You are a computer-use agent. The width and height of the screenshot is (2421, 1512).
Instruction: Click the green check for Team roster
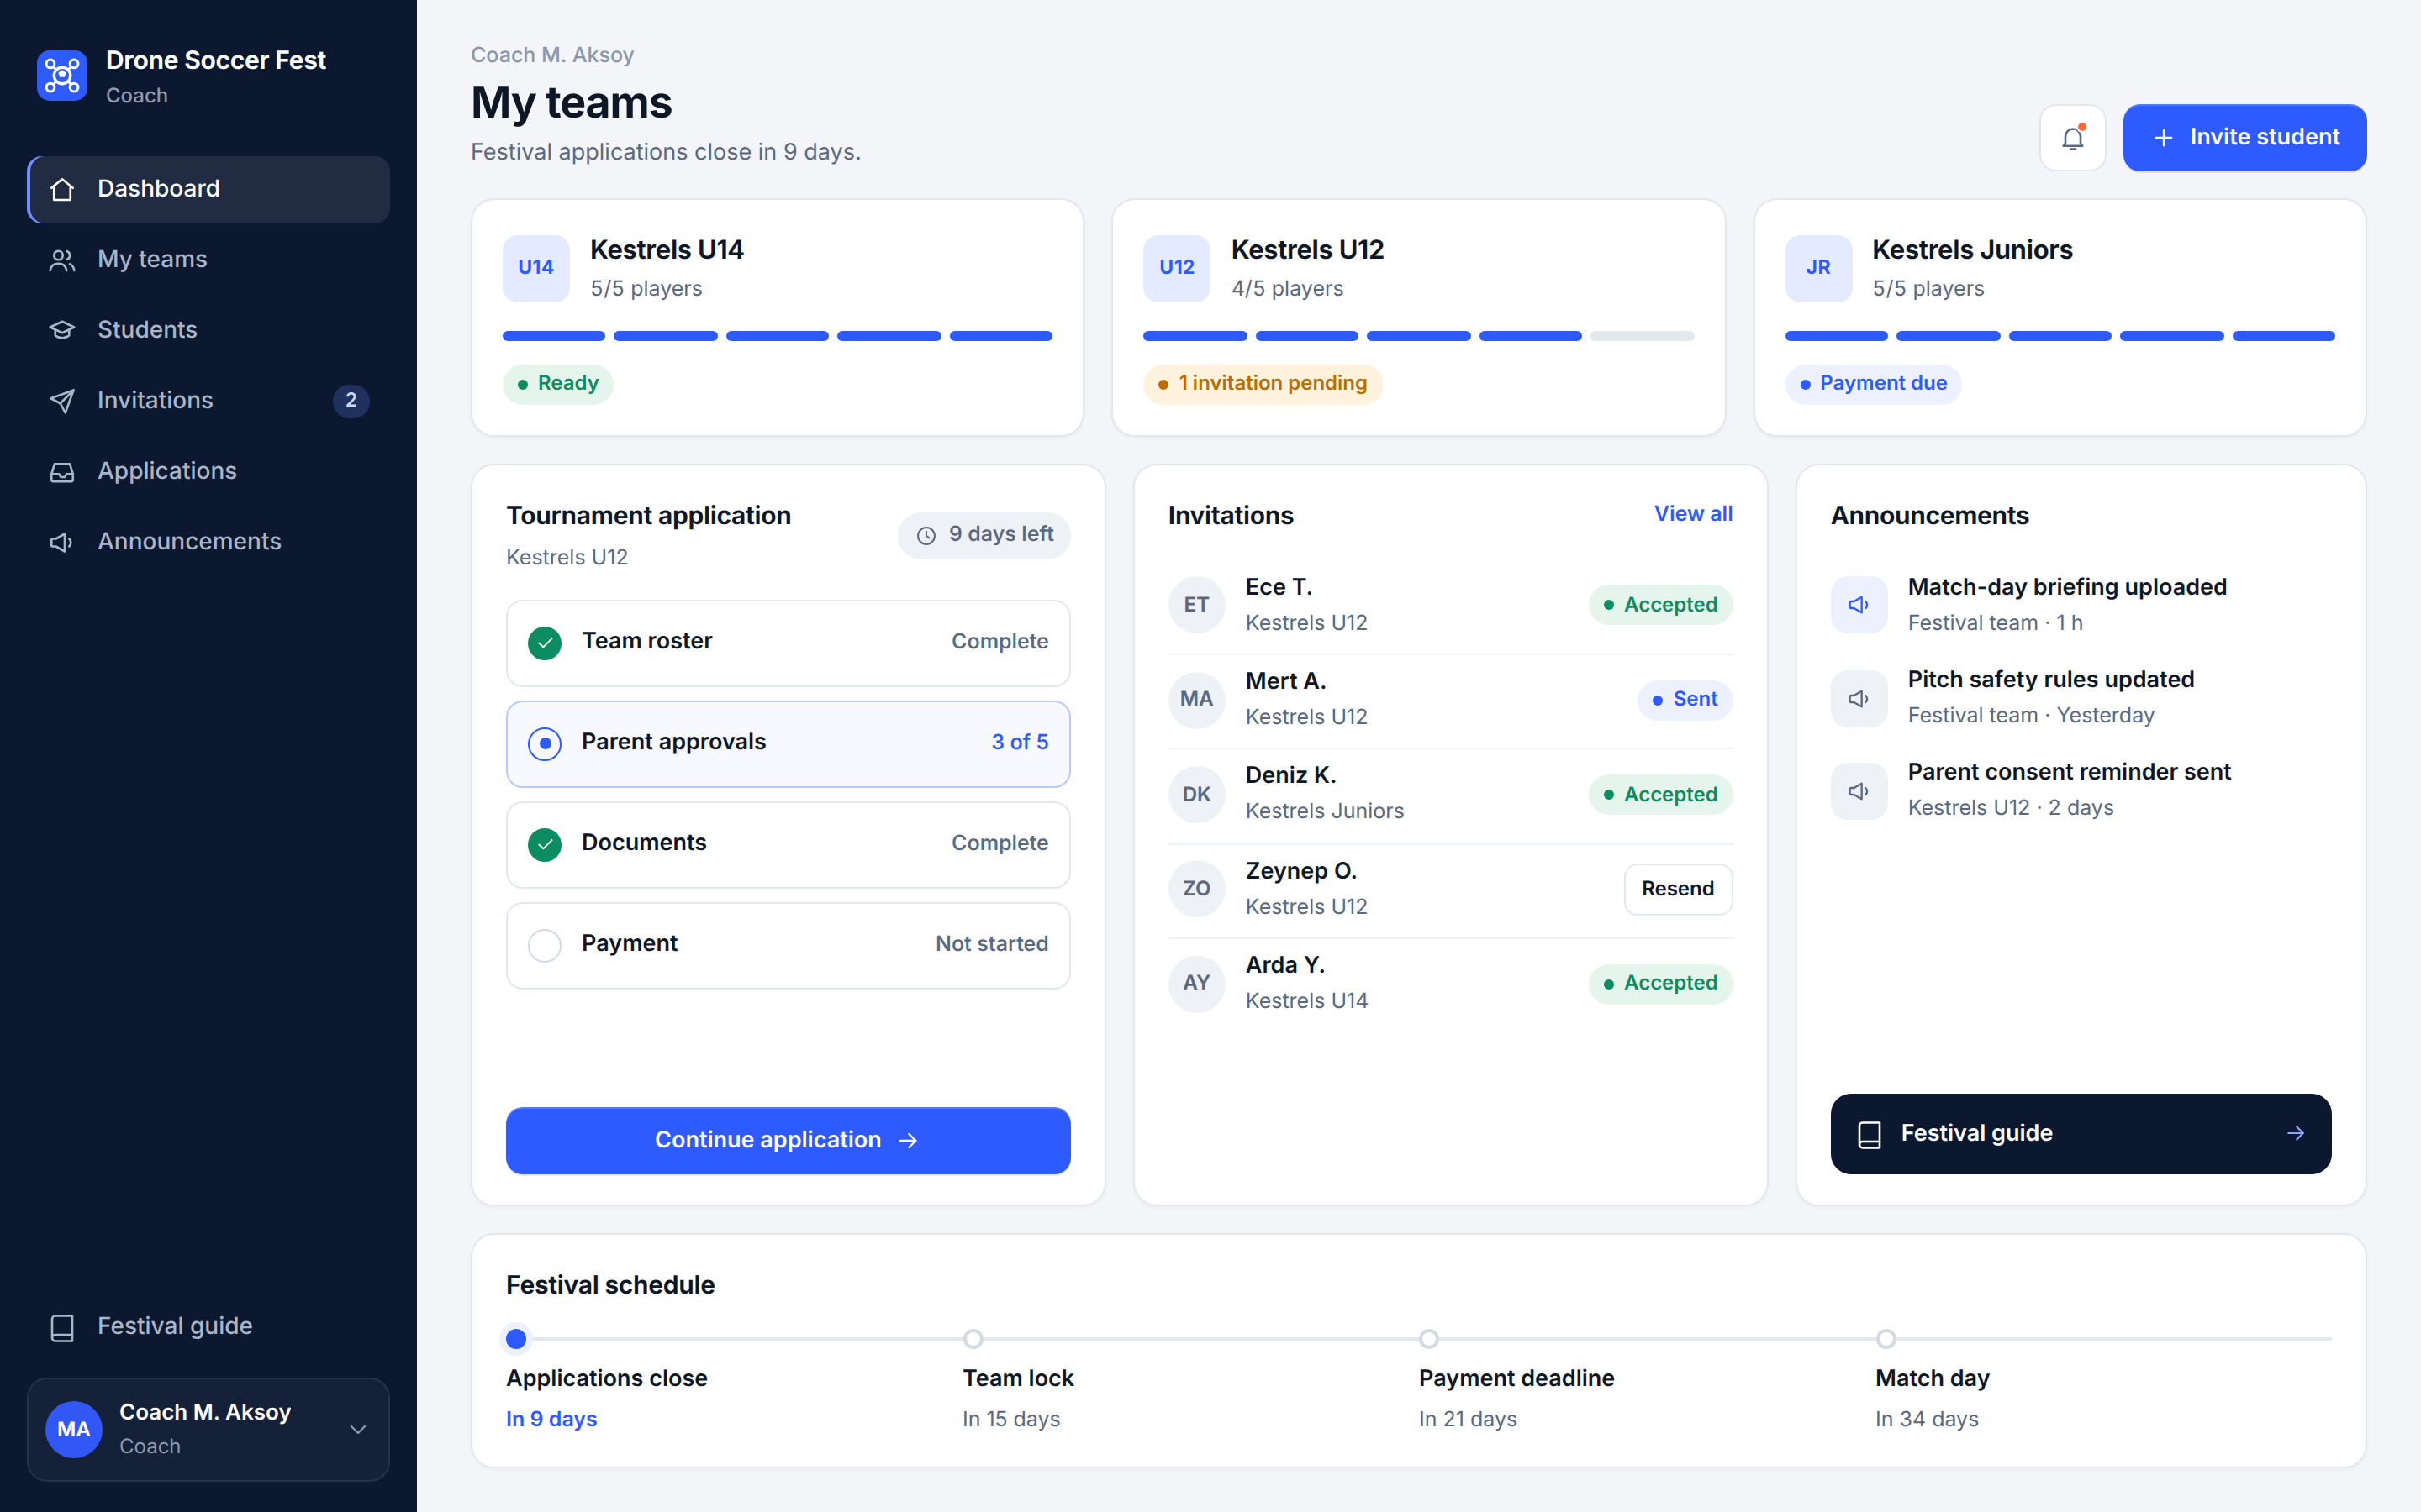tap(544, 643)
